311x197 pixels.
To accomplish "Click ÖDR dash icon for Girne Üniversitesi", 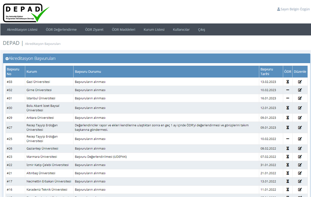I will coord(288,90).
